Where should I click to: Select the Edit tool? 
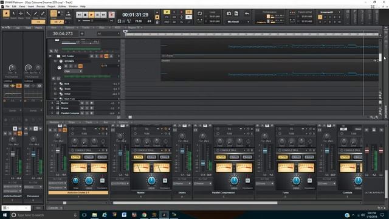pyautogui.click(x=28, y=13)
